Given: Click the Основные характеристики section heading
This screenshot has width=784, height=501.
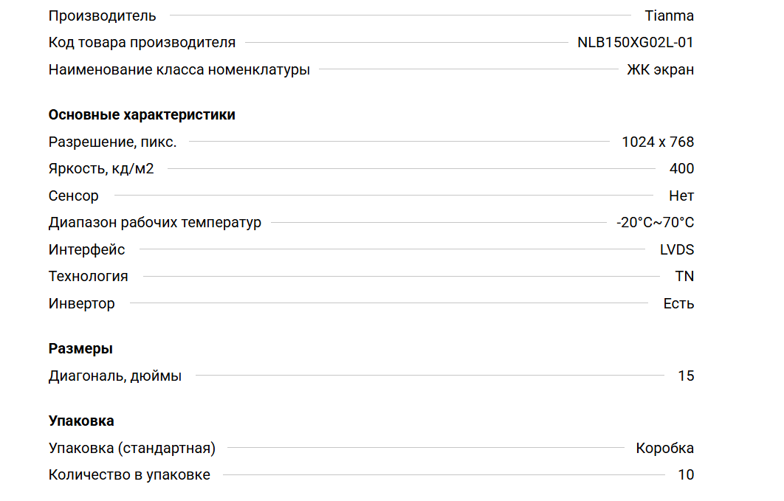Looking at the screenshot, I should click(142, 115).
